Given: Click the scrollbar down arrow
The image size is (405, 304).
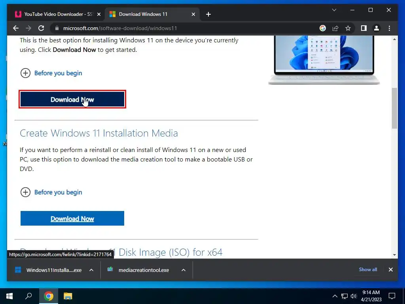Looking at the screenshot, I should point(394,255).
